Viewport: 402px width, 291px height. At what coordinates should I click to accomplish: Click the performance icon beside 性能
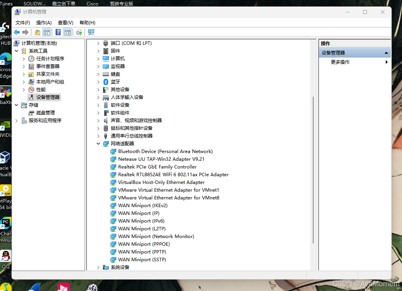[x=31, y=90]
